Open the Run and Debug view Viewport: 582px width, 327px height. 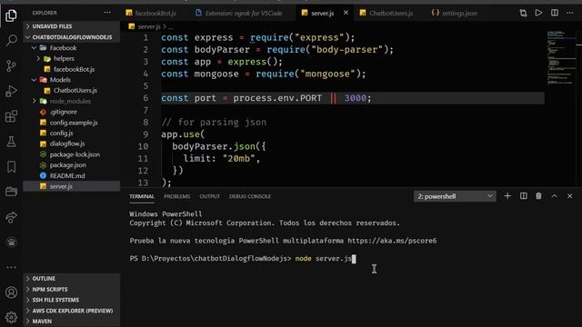11,91
